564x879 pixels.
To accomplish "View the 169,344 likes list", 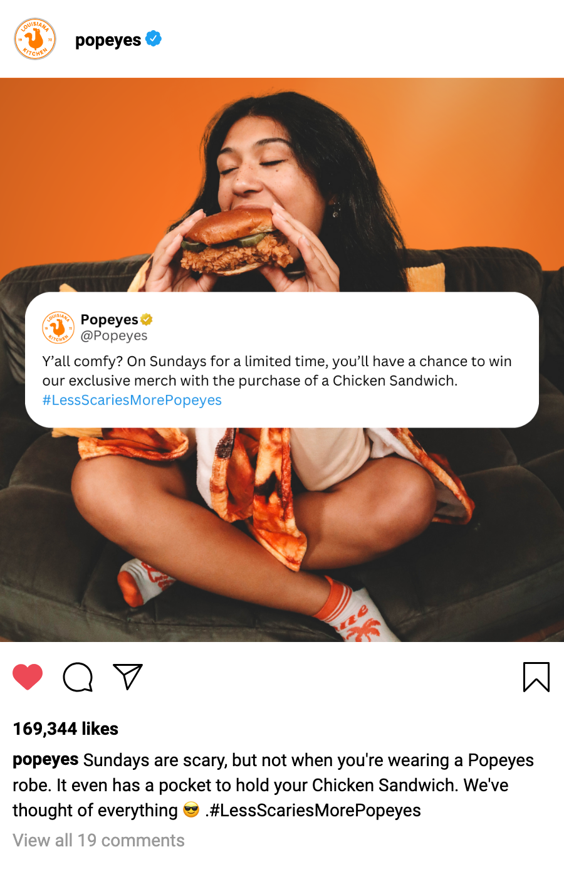I will point(66,729).
